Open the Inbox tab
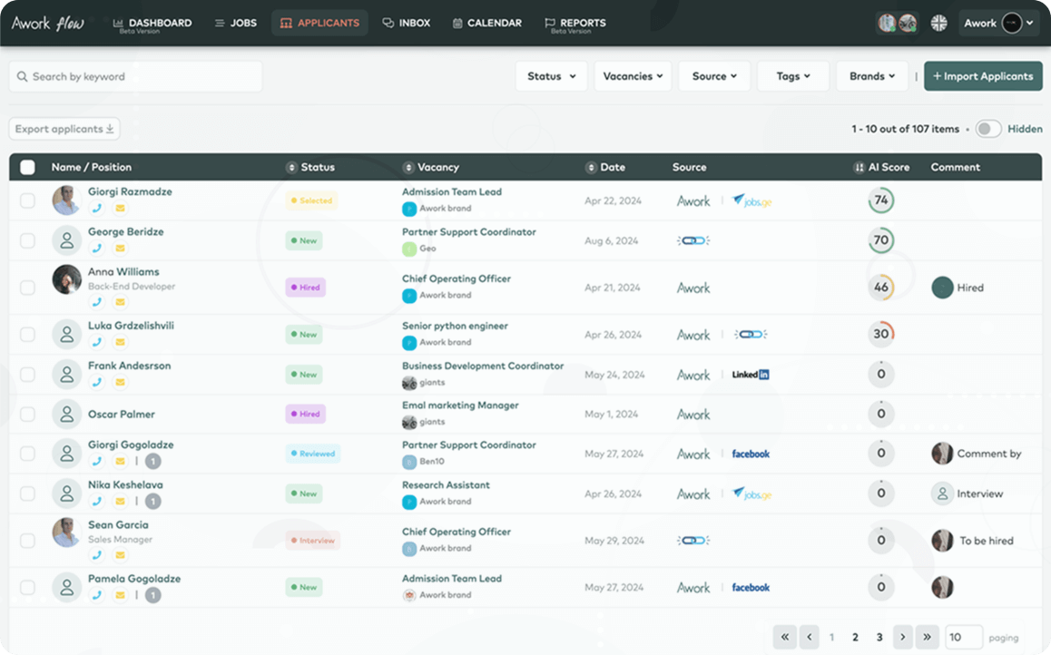This screenshot has width=1051, height=655. tap(406, 23)
